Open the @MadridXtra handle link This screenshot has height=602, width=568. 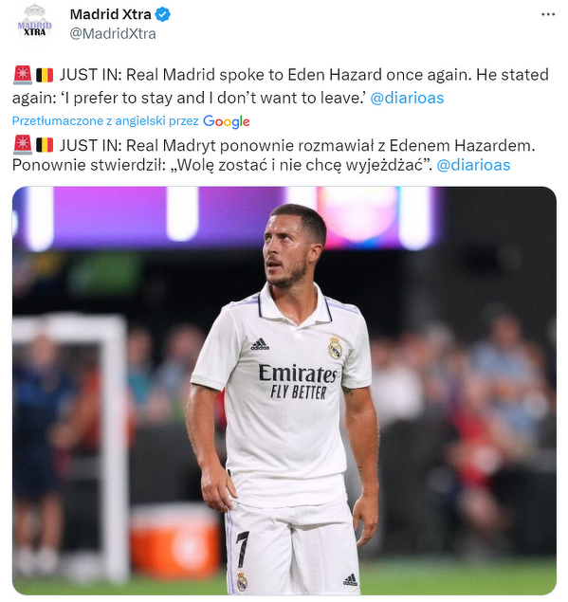click(113, 34)
